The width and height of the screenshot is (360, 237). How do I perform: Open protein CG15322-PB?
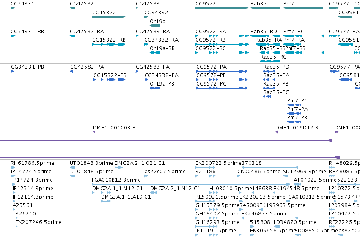110,75
